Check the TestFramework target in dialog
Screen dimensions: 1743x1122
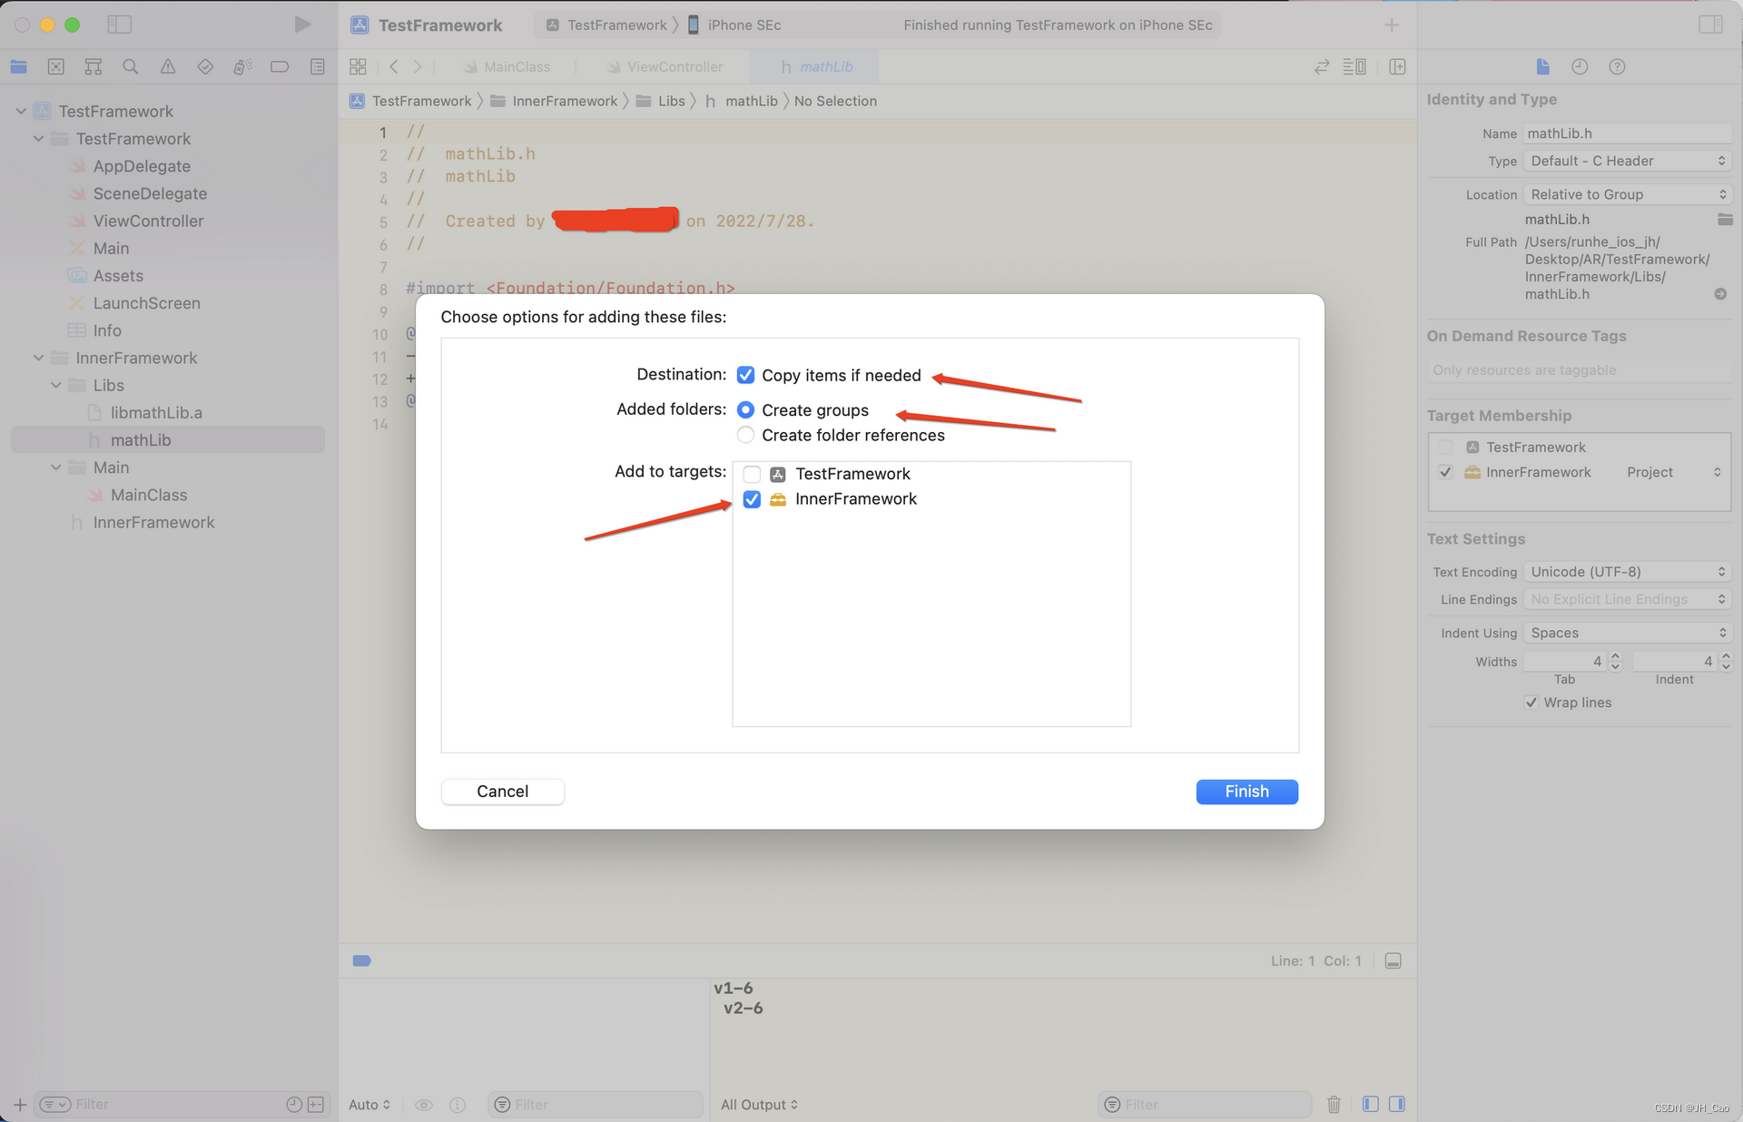[752, 474]
